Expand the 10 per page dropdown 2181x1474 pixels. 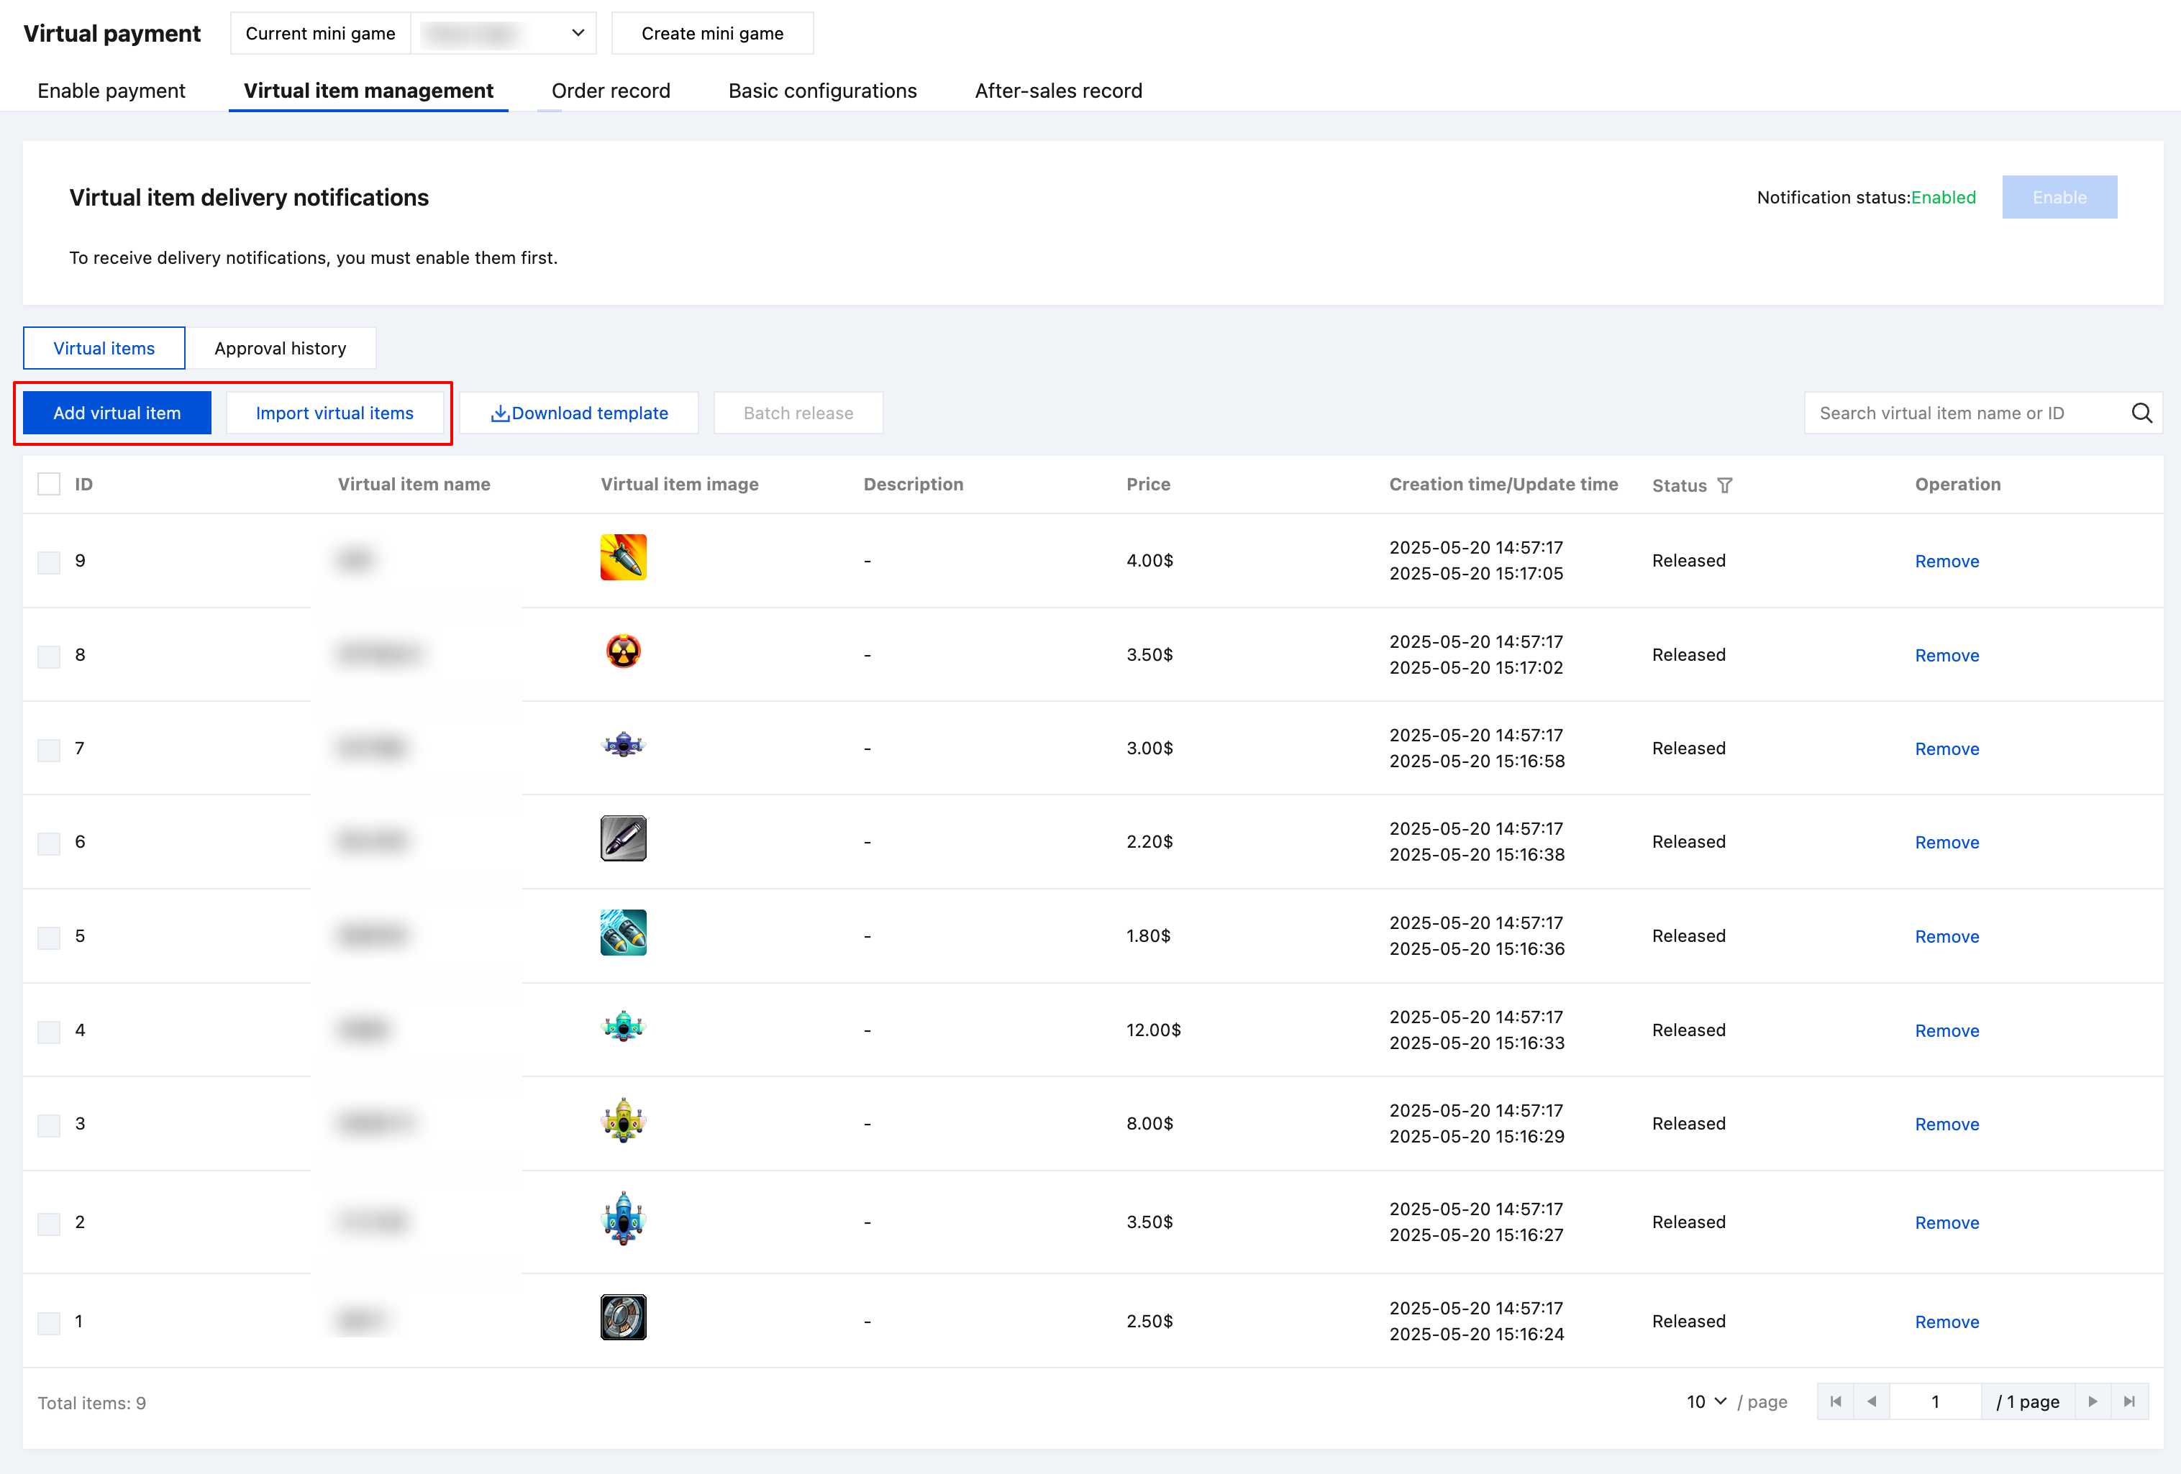(1706, 1401)
